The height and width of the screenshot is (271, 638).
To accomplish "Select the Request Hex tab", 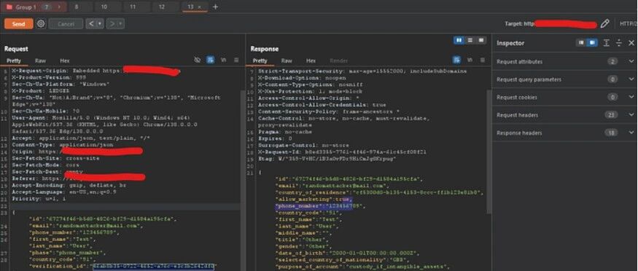I will (65, 60).
